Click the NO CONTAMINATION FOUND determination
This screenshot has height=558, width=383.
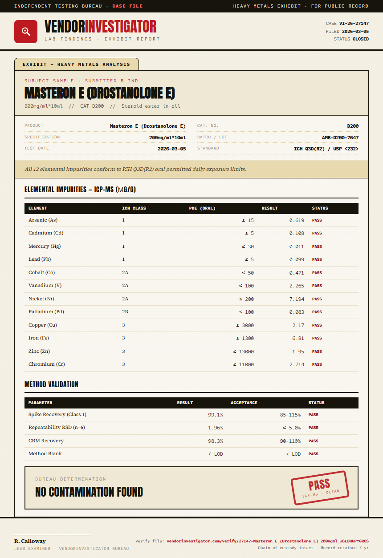click(x=89, y=492)
